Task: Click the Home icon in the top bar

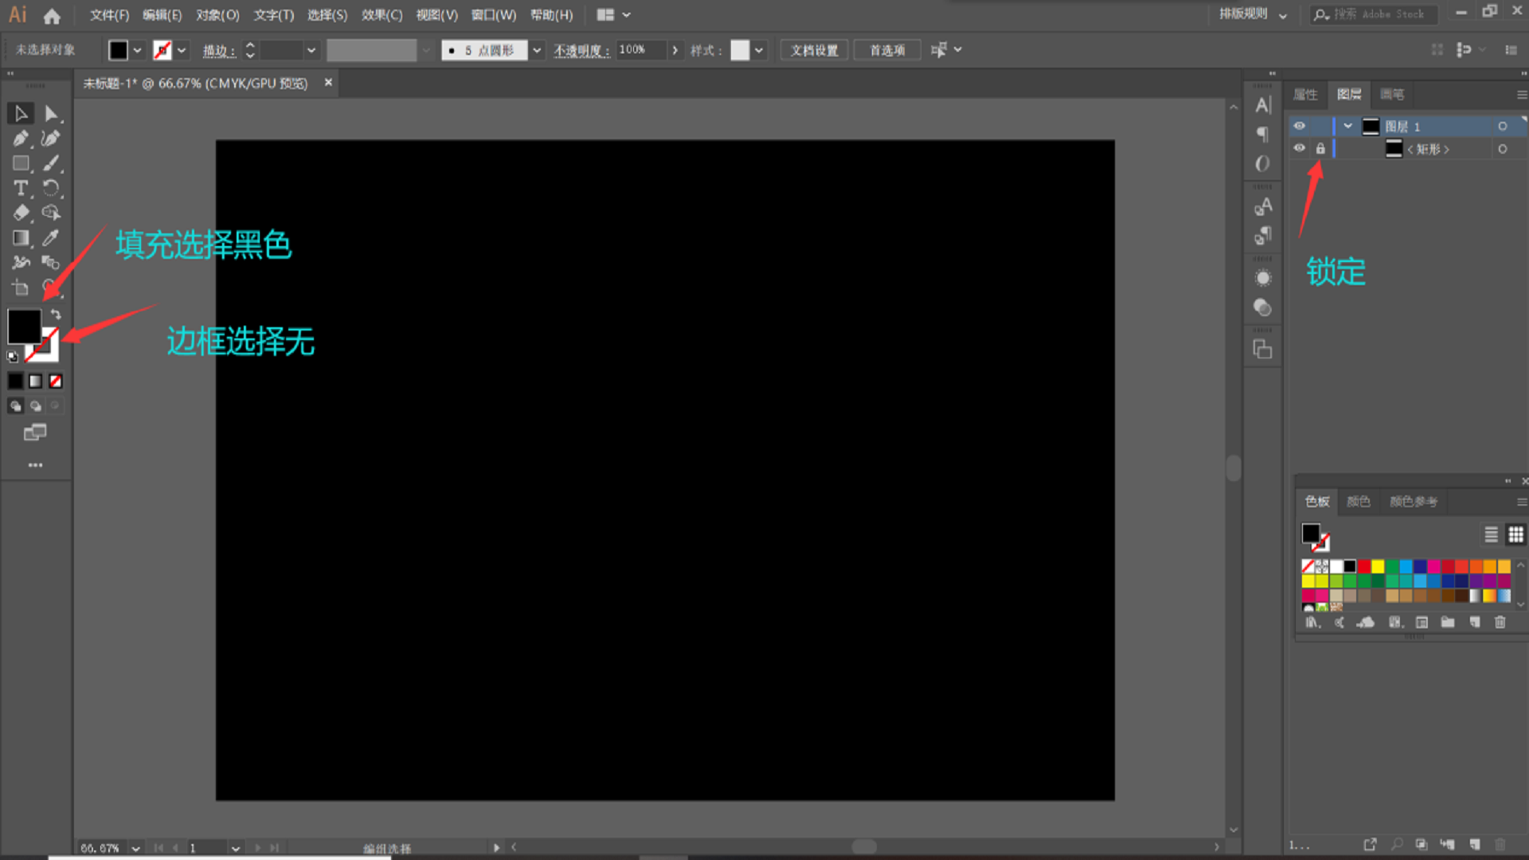Action: point(52,15)
